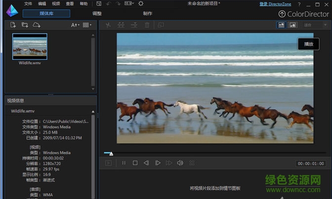Open the thumbnail grid view dropdown
The width and height of the screenshot is (332, 199).
click(x=87, y=25)
